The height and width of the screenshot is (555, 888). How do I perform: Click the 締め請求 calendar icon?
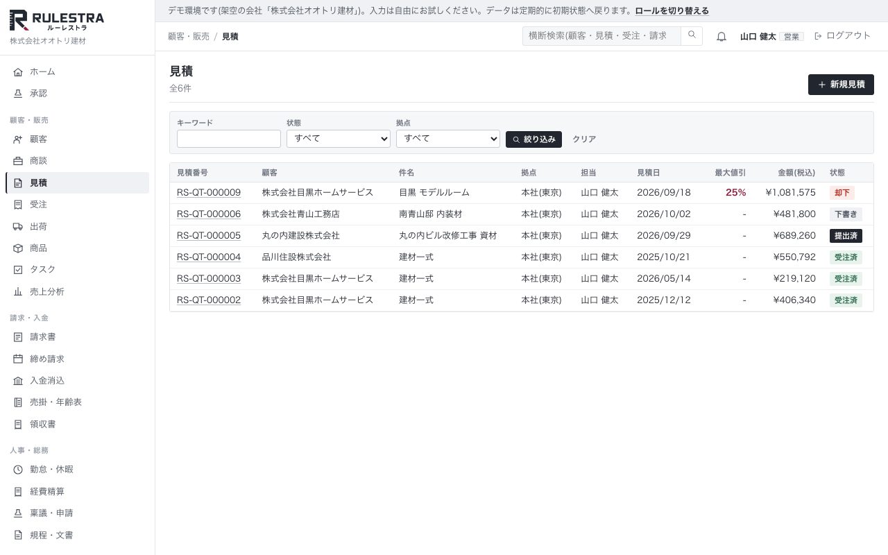point(18,359)
